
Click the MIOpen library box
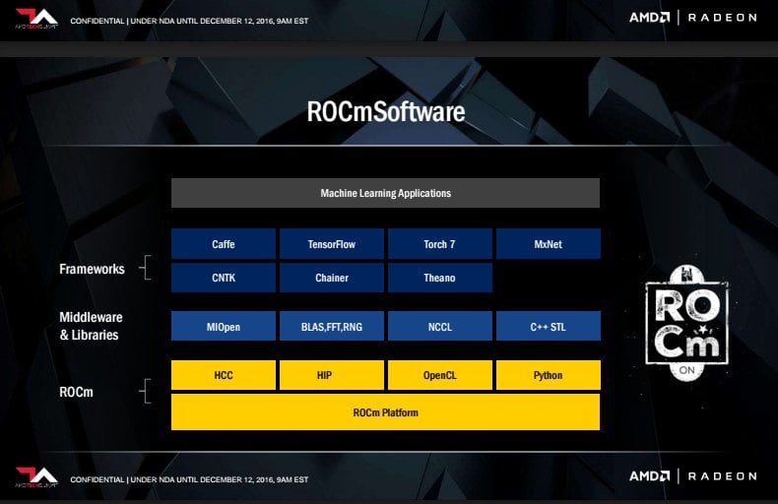point(224,326)
